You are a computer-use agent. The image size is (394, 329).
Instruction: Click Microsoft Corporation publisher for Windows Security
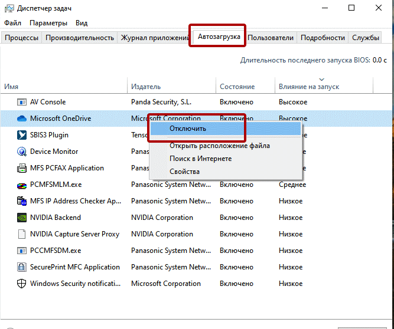click(x=166, y=284)
